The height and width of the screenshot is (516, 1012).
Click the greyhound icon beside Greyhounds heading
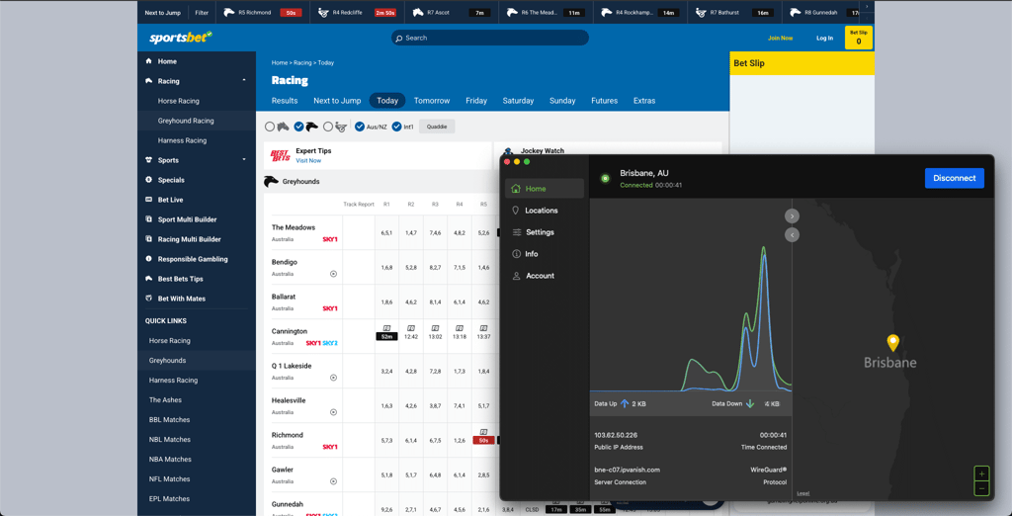point(271,182)
